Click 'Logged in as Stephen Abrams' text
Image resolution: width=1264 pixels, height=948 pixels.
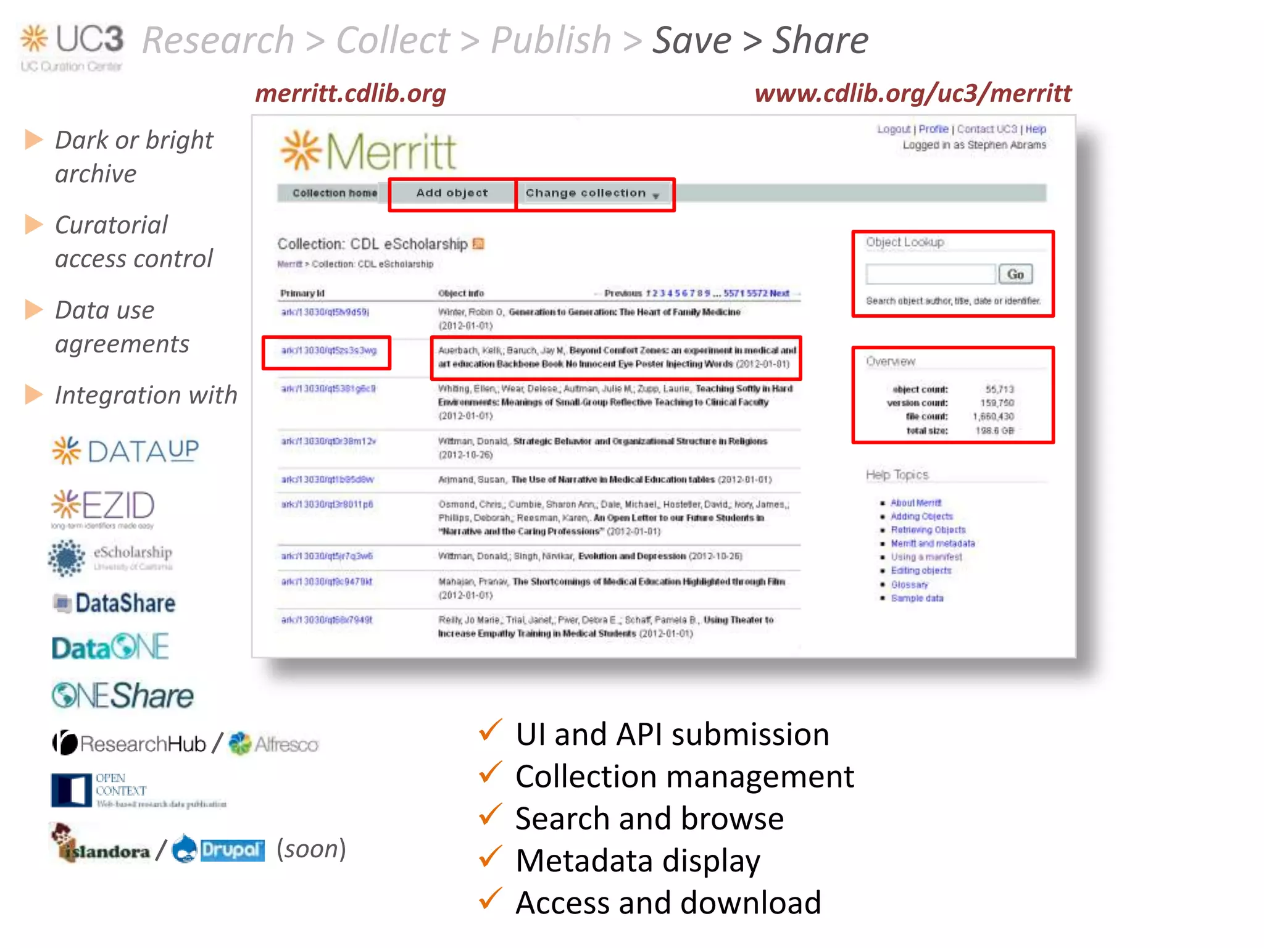pos(974,145)
